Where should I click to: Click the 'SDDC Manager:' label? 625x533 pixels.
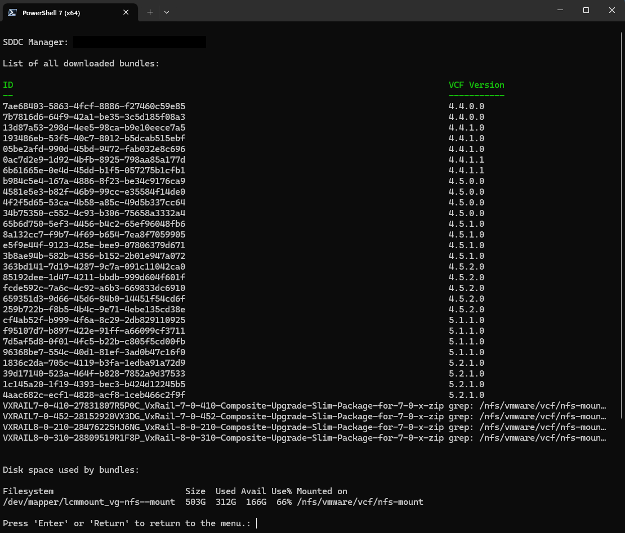(35, 42)
